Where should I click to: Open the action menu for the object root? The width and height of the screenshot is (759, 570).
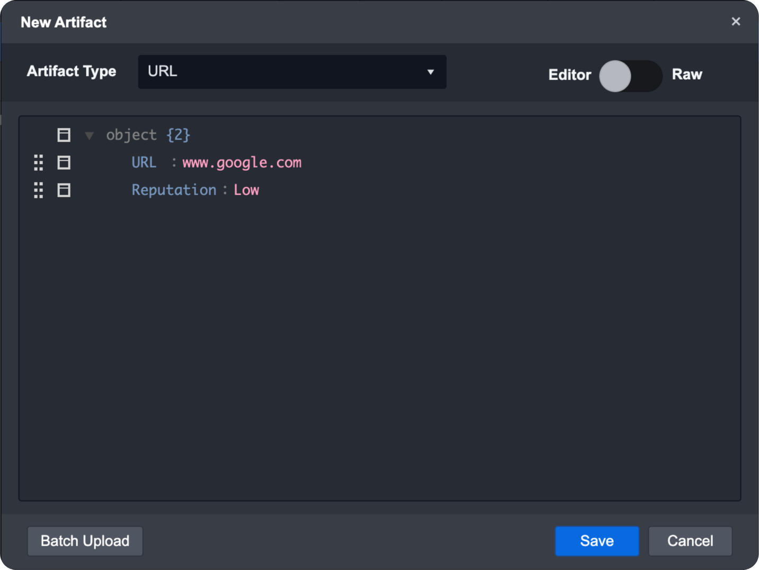[64, 135]
